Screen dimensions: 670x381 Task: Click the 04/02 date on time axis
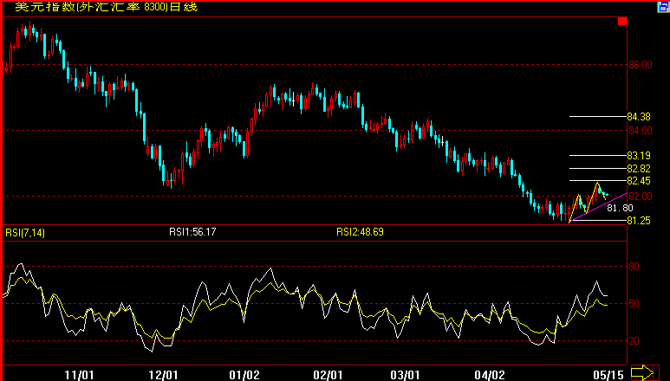489,375
